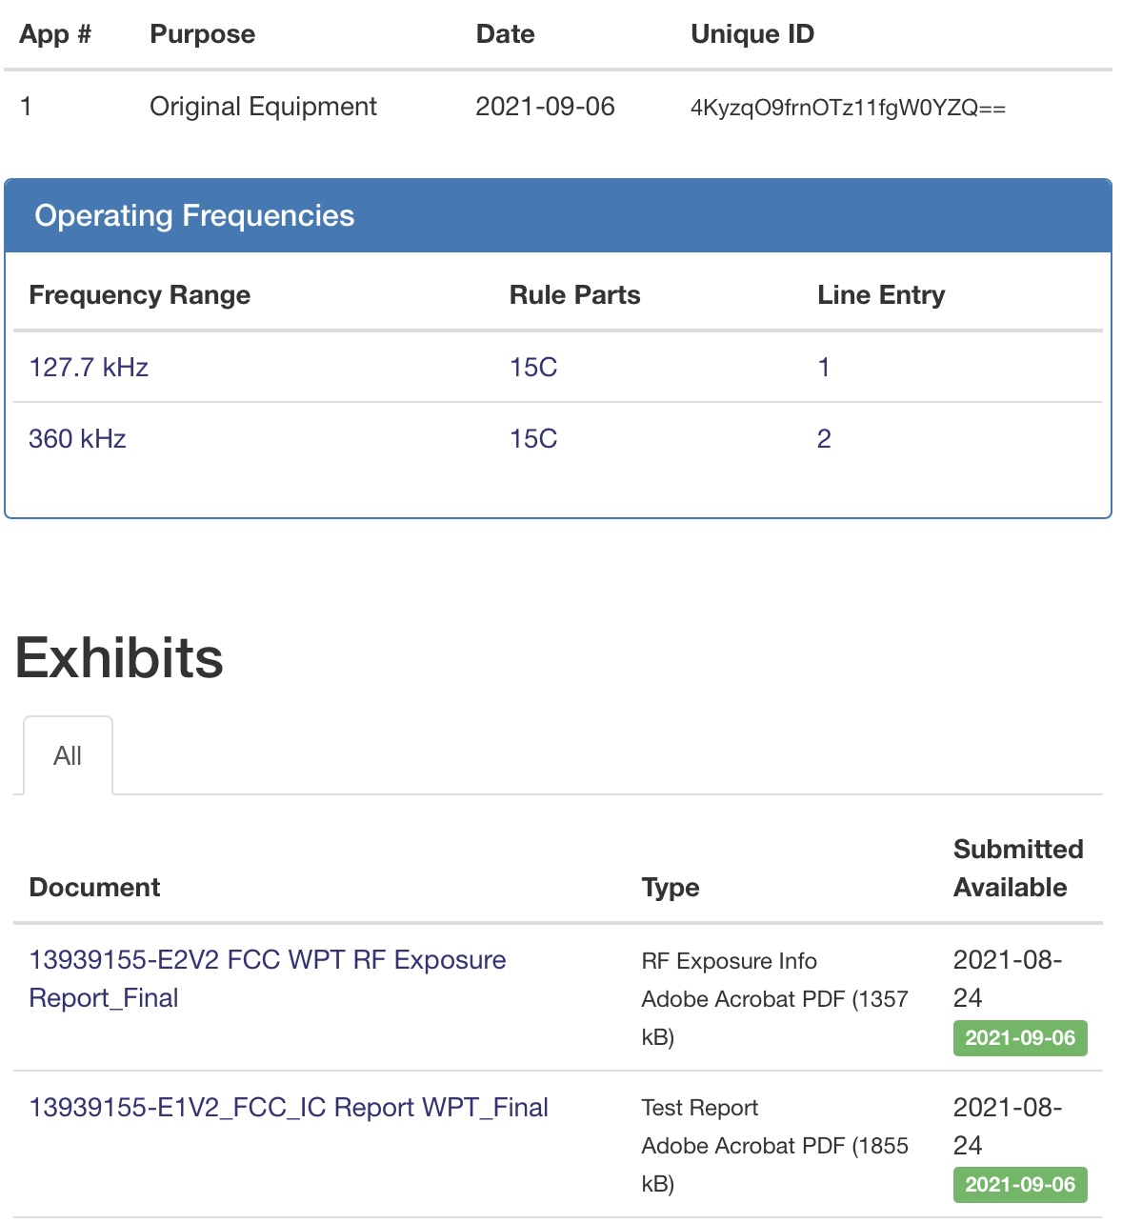Image resolution: width=1122 pixels, height=1223 pixels.
Task: Open the 13939155-E1V2_FCC_IC Report WPT_Final document
Action: (x=289, y=1107)
